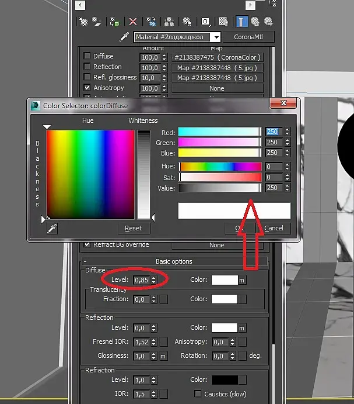The width and height of the screenshot is (354, 404).
Task: Increase the Red value with its spinner
Action: (x=287, y=130)
